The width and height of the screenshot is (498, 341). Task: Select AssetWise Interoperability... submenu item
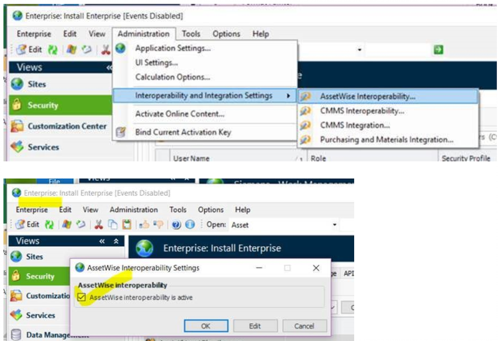[388, 97]
